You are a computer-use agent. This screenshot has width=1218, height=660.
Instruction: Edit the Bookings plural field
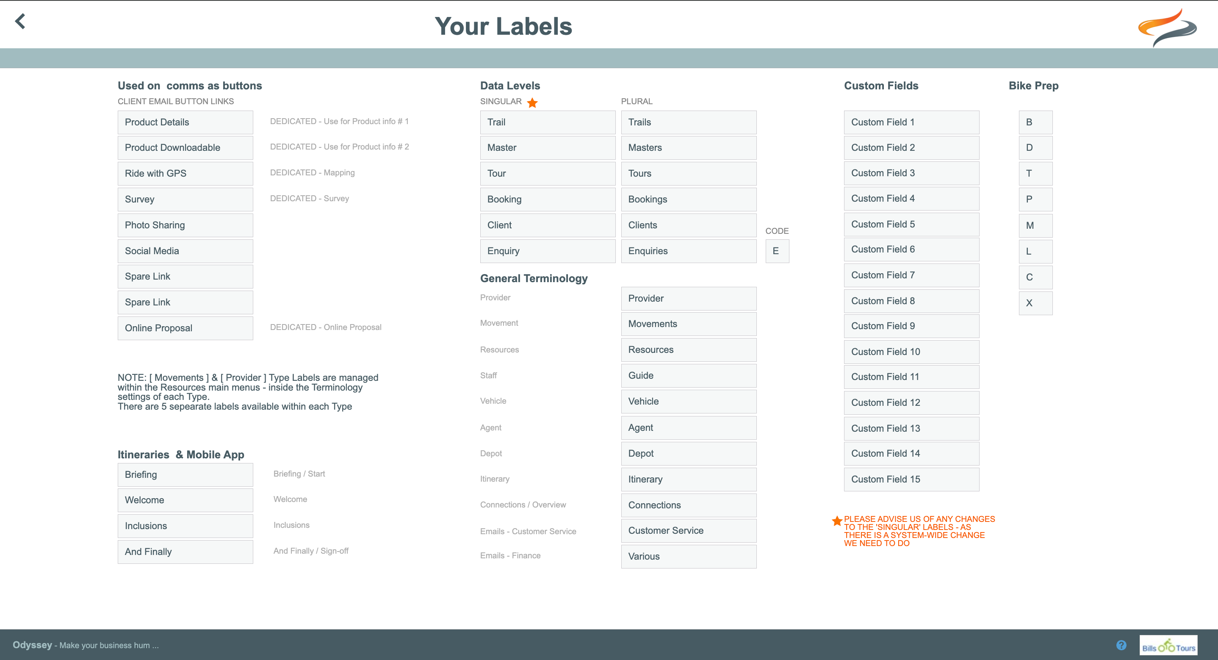[689, 199]
